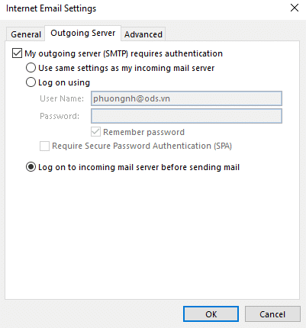Select Use same settings as incoming server
The height and width of the screenshot is (328, 306).
tap(31, 68)
